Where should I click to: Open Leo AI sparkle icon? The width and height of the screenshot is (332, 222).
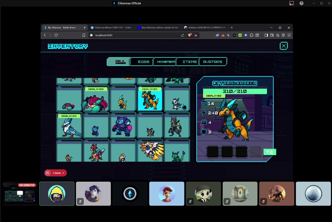277,35
